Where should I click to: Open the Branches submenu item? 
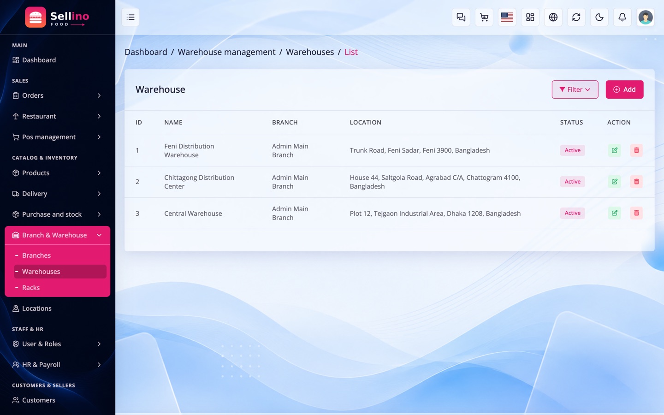[x=60, y=255]
